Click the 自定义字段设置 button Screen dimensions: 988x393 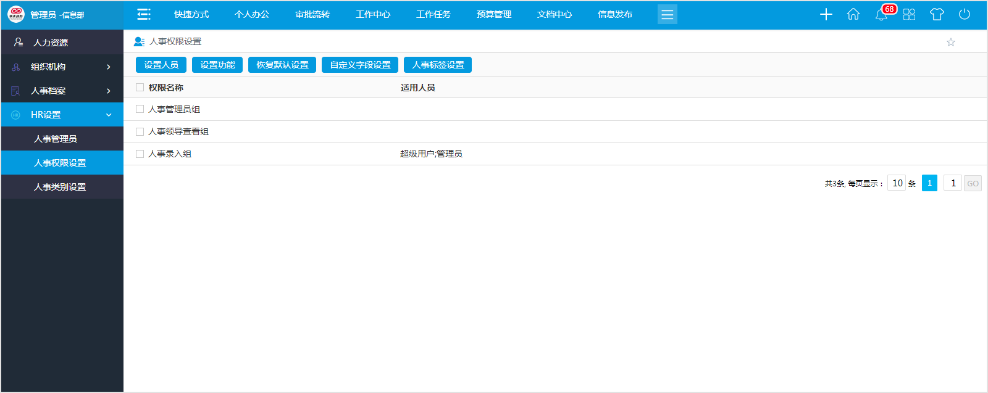[360, 65]
